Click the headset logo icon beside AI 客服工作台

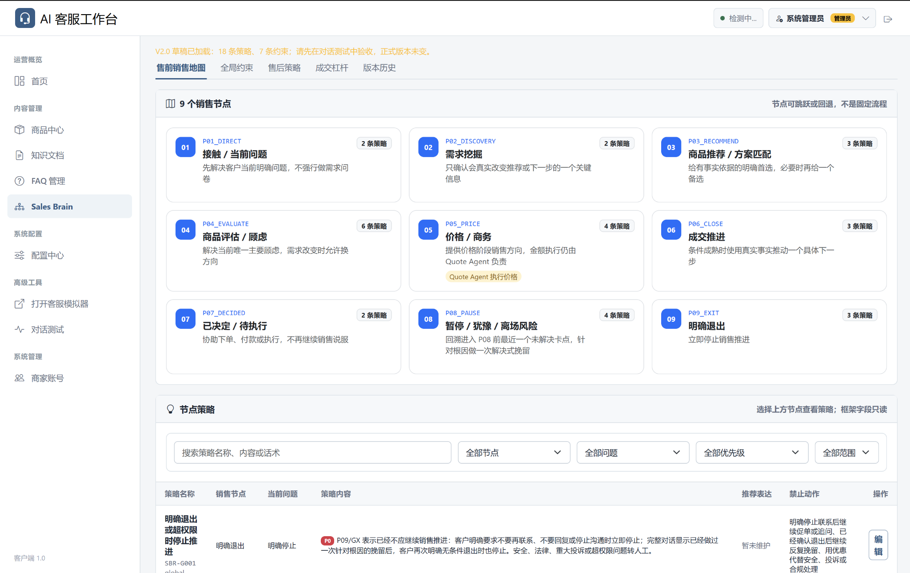25,18
